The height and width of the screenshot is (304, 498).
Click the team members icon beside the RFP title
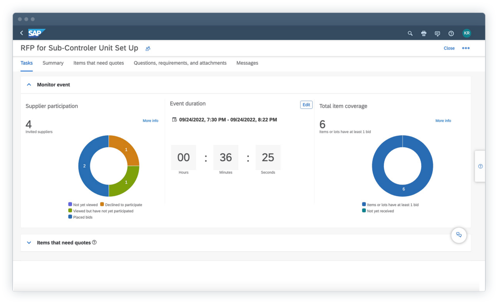click(x=148, y=48)
